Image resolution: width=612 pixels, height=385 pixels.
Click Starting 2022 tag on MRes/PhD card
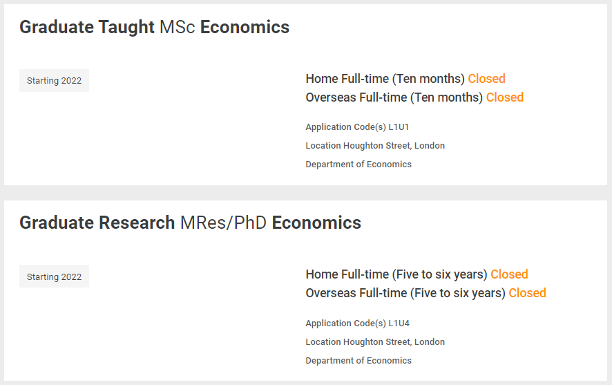54,277
